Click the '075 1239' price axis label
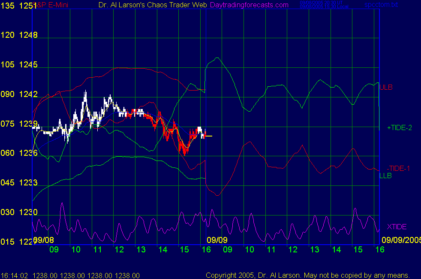The width and height of the screenshot is (421, 279). pos(19,124)
